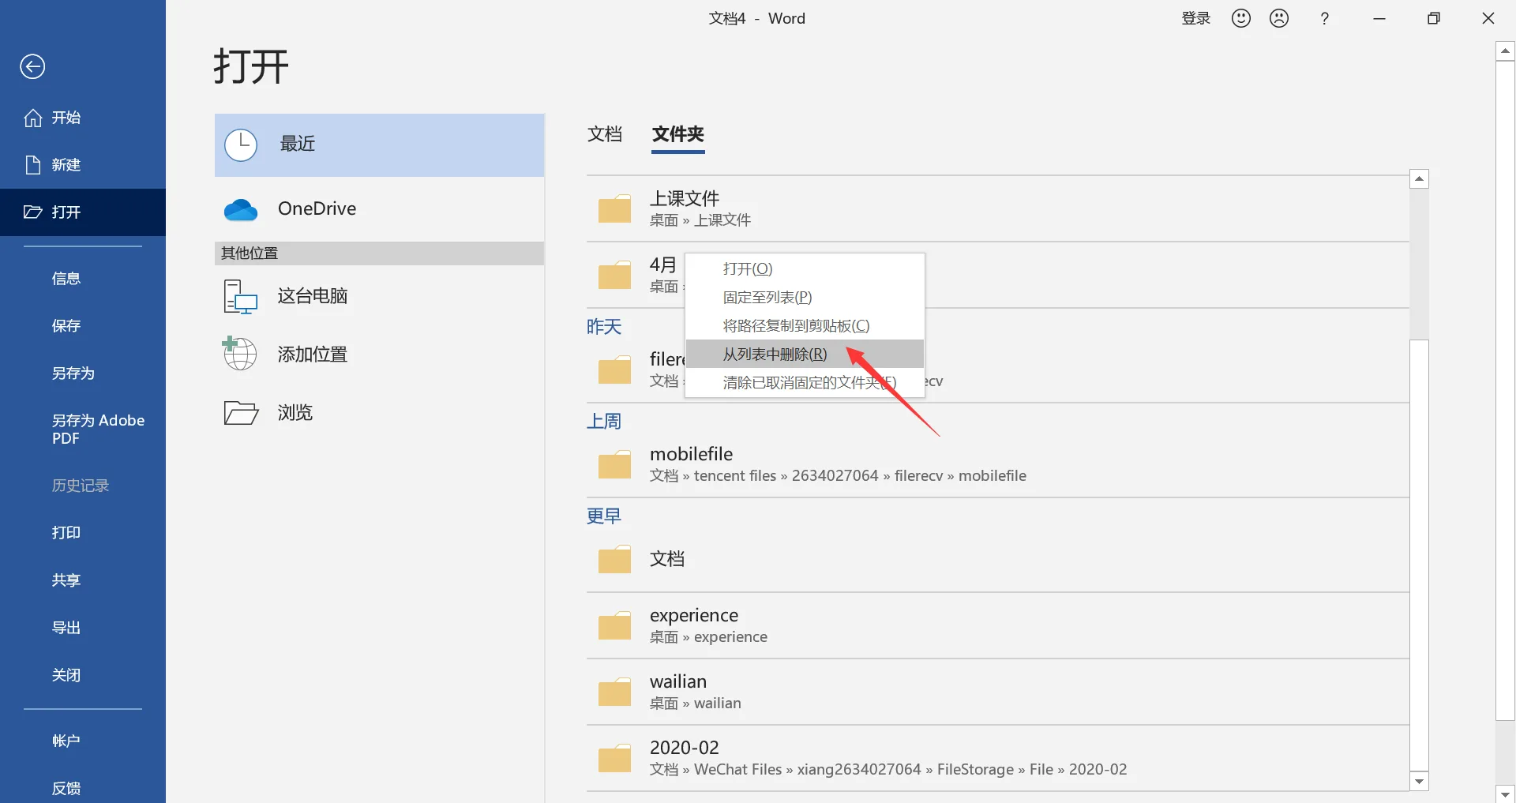Click the frowning face feedback icon
1516x803 pixels.
[1279, 18]
